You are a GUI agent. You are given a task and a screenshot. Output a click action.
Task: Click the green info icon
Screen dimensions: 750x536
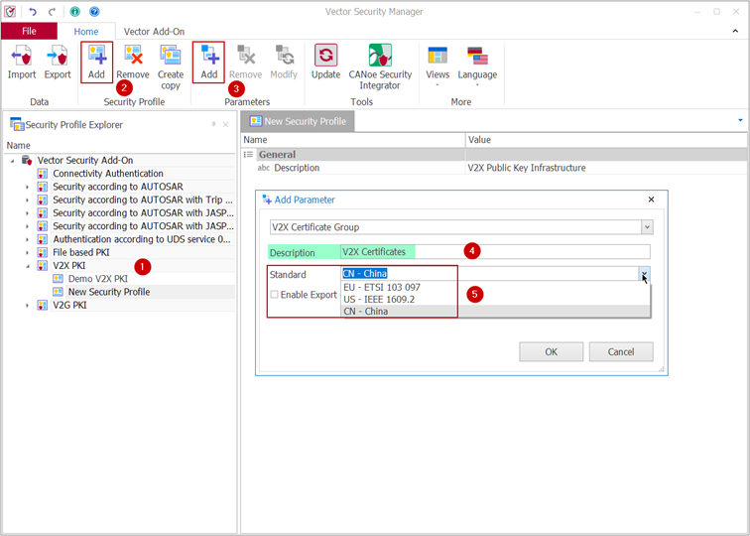point(74,12)
